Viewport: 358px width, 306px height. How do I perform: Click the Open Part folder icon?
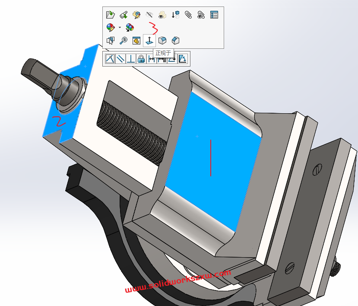[110, 15]
